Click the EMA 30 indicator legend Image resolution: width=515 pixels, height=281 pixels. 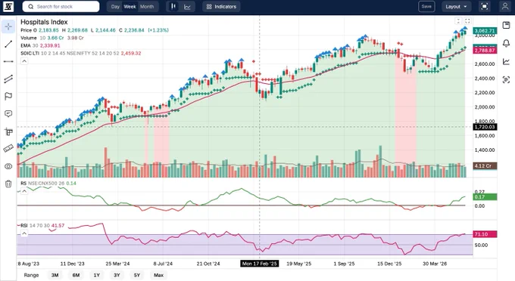point(40,45)
